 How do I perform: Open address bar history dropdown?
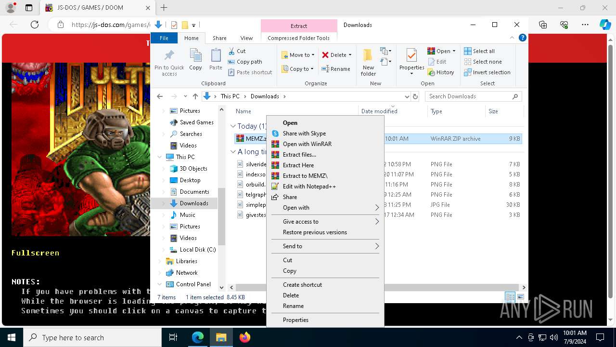pyautogui.click(x=407, y=96)
